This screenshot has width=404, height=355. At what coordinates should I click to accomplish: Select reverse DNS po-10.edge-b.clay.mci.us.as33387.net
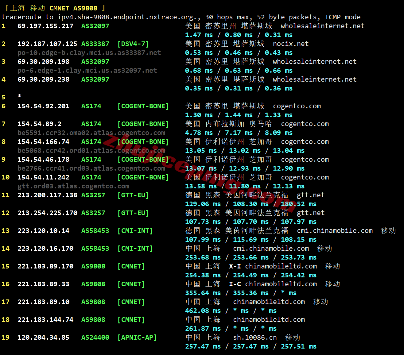(89, 53)
